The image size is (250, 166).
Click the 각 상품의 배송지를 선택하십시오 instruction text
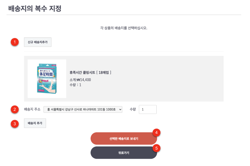124,28
